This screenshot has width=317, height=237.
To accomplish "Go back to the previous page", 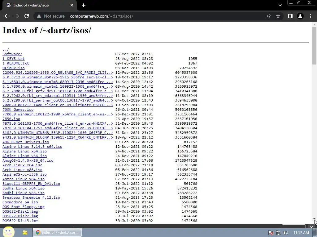I will click(7, 16).
